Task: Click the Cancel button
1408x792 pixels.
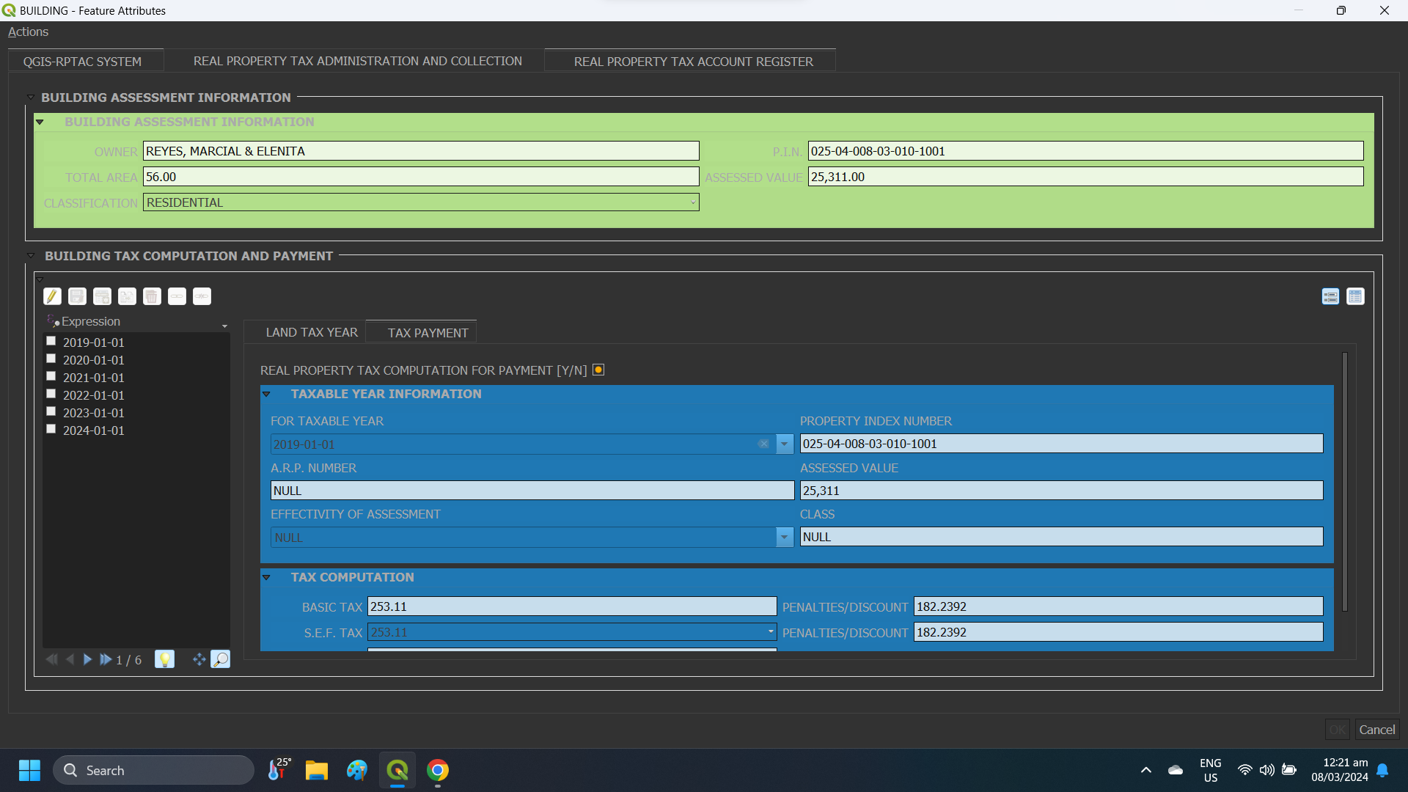Action: 1376,729
